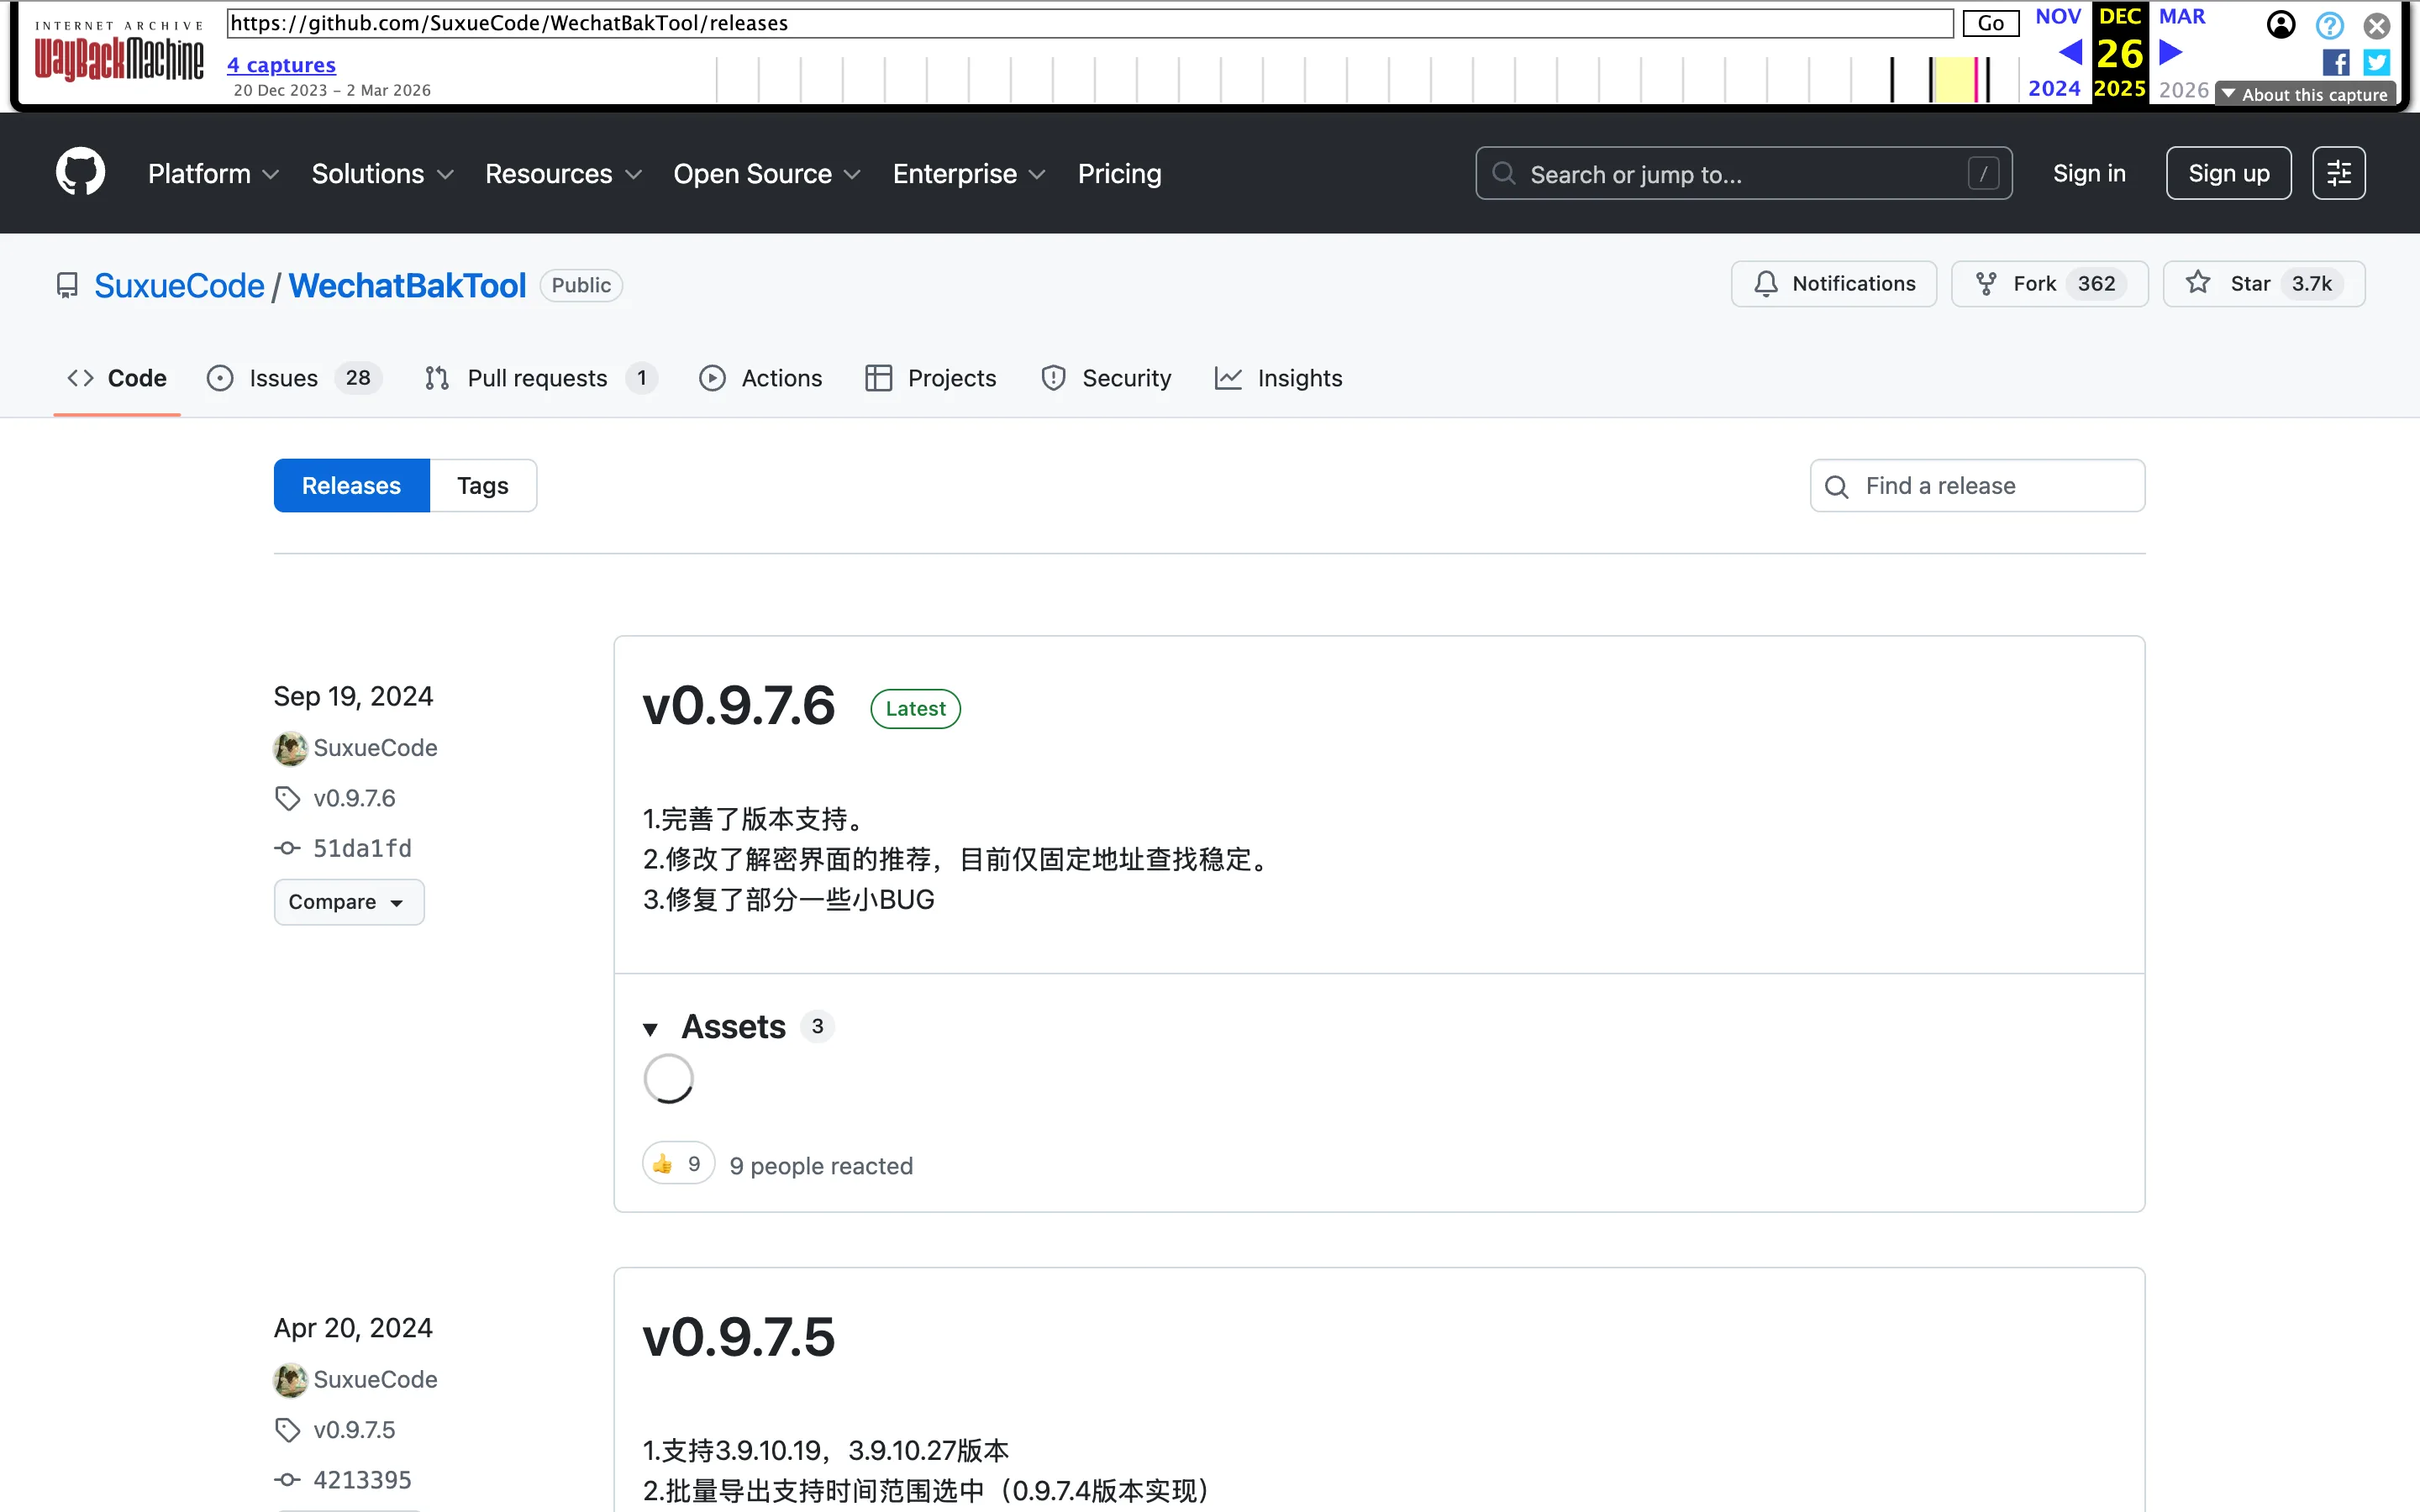The width and height of the screenshot is (2420, 1512).
Task: Open the Pricing page
Action: [x=1119, y=174]
